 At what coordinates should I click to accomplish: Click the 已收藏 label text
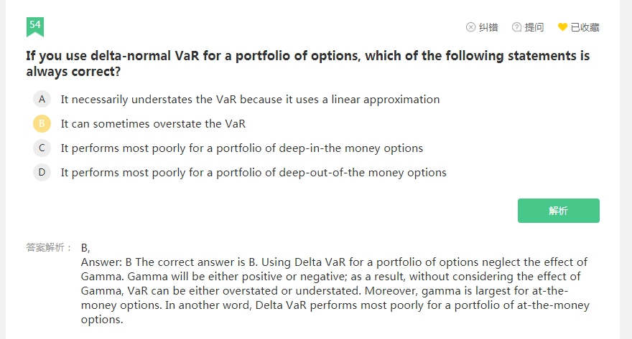tap(585, 27)
